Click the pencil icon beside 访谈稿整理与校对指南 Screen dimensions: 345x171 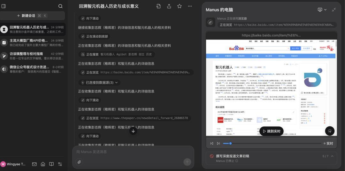point(4,56)
